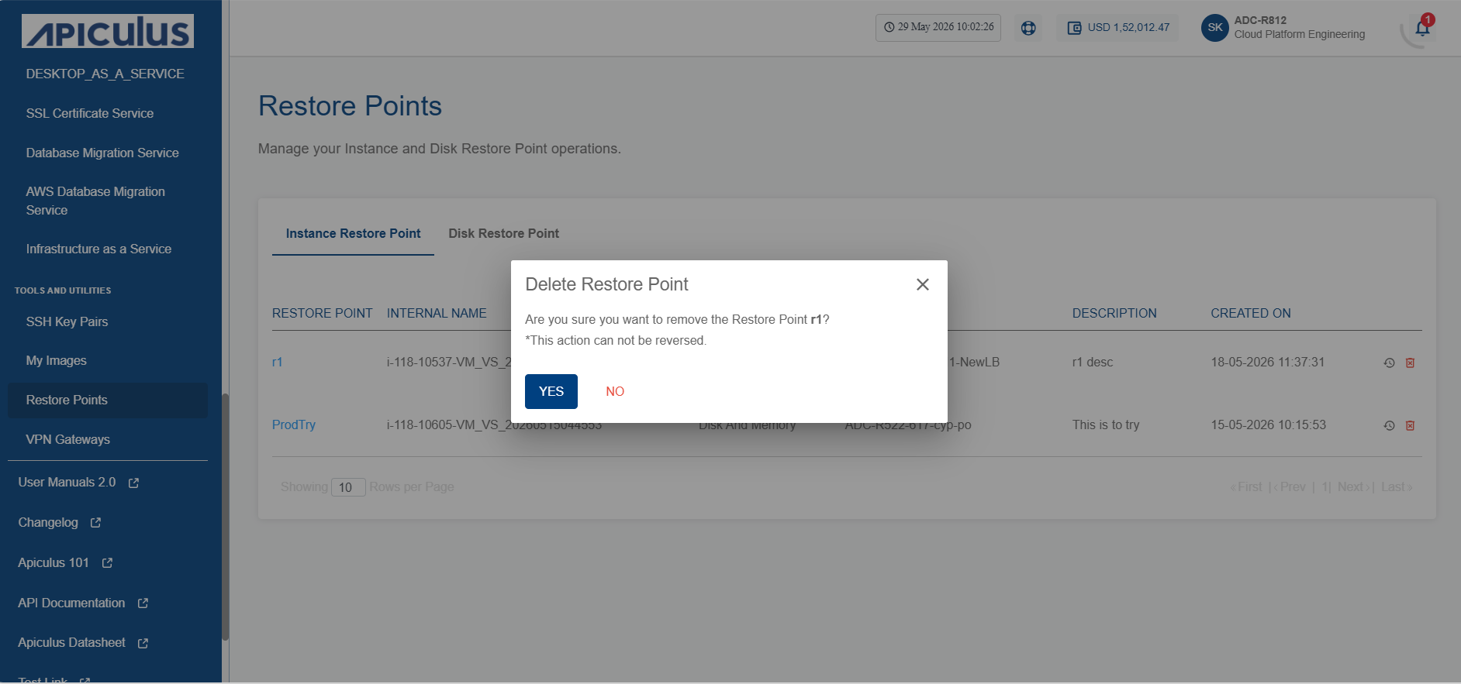1461x684 pixels.
Task: Cancel deletion with the NO button
Action: click(615, 391)
